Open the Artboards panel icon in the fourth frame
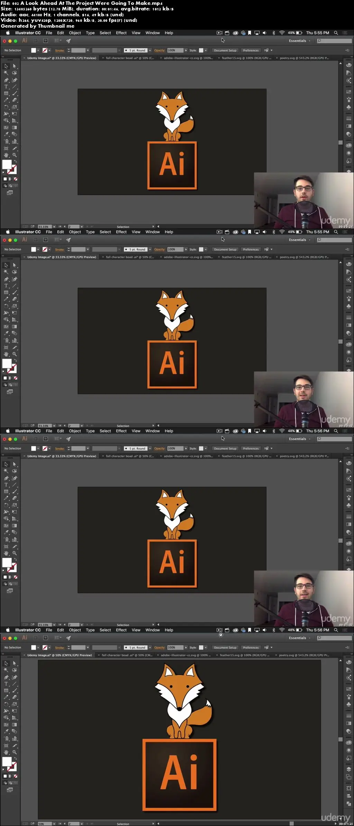Viewport: 354px width, 826px height. (x=349, y=777)
